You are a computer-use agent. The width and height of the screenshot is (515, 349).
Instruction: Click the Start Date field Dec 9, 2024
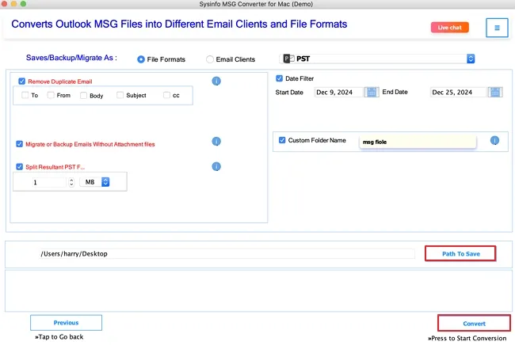pyautogui.click(x=339, y=92)
